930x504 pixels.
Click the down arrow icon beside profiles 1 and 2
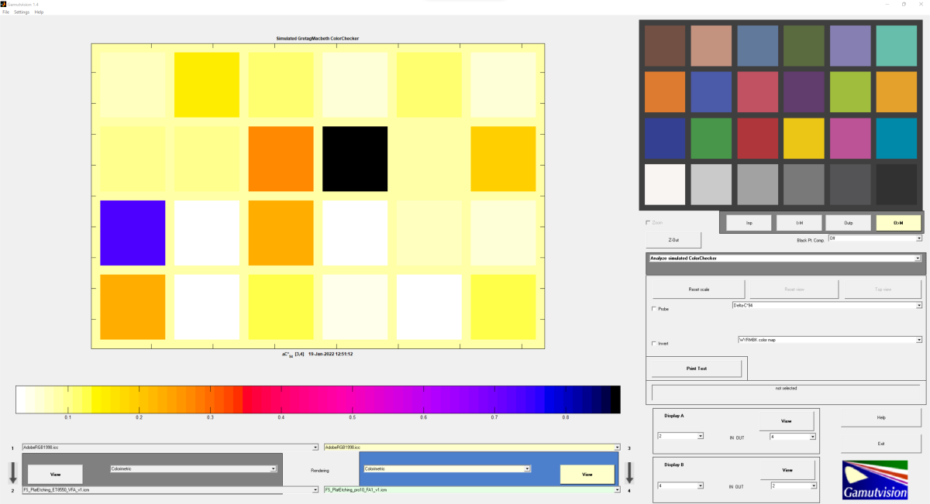click(x=12, y=471)
